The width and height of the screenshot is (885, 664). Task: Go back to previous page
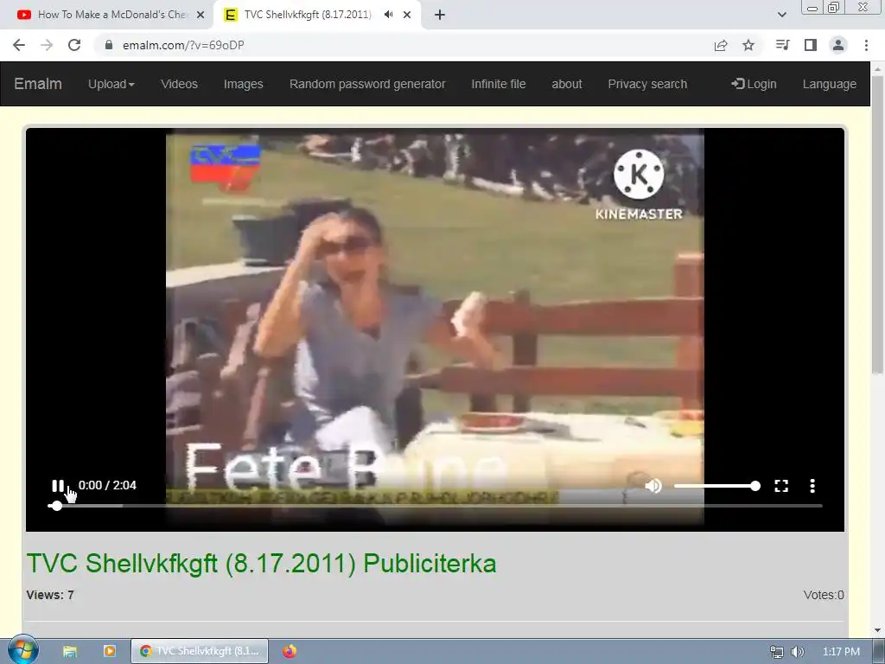[x=19, y=45]
